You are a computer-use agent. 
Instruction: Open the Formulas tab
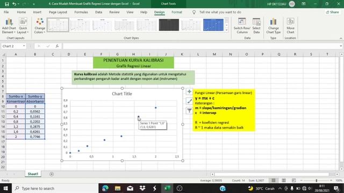(x=81, y=12)
